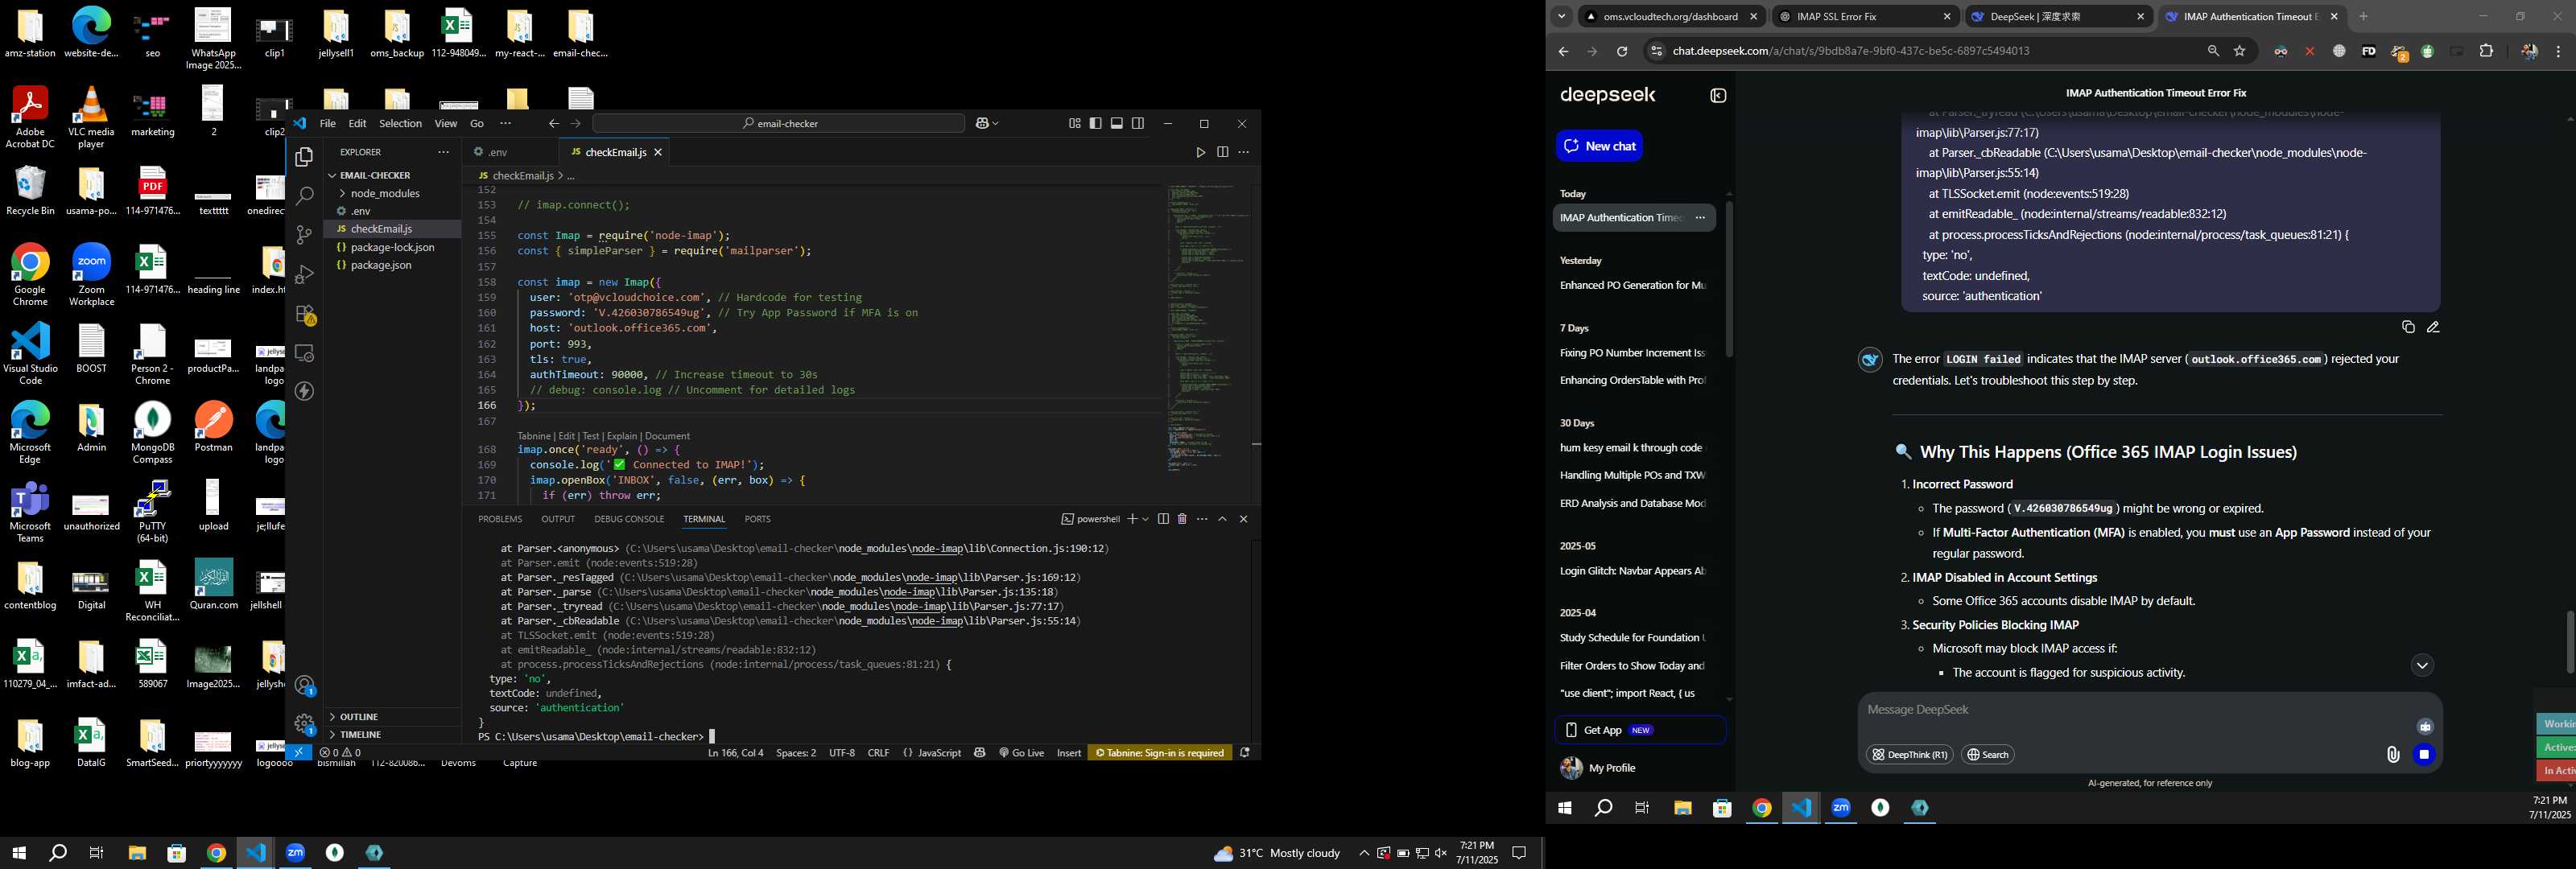Run checkEmail.js with the play icon

coord(1200,152)
